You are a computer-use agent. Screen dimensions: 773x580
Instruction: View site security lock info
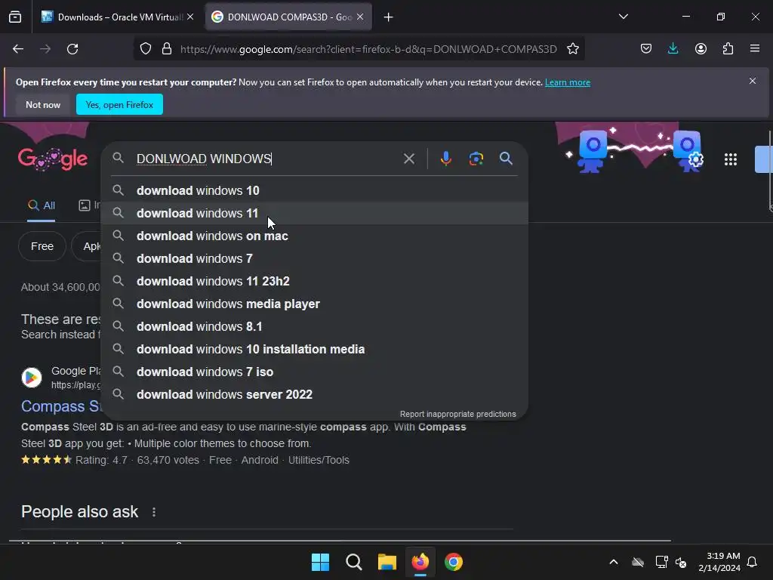[x=167, y=49]
